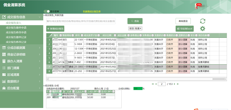Select row header 1 in the grid

[49, 40]
